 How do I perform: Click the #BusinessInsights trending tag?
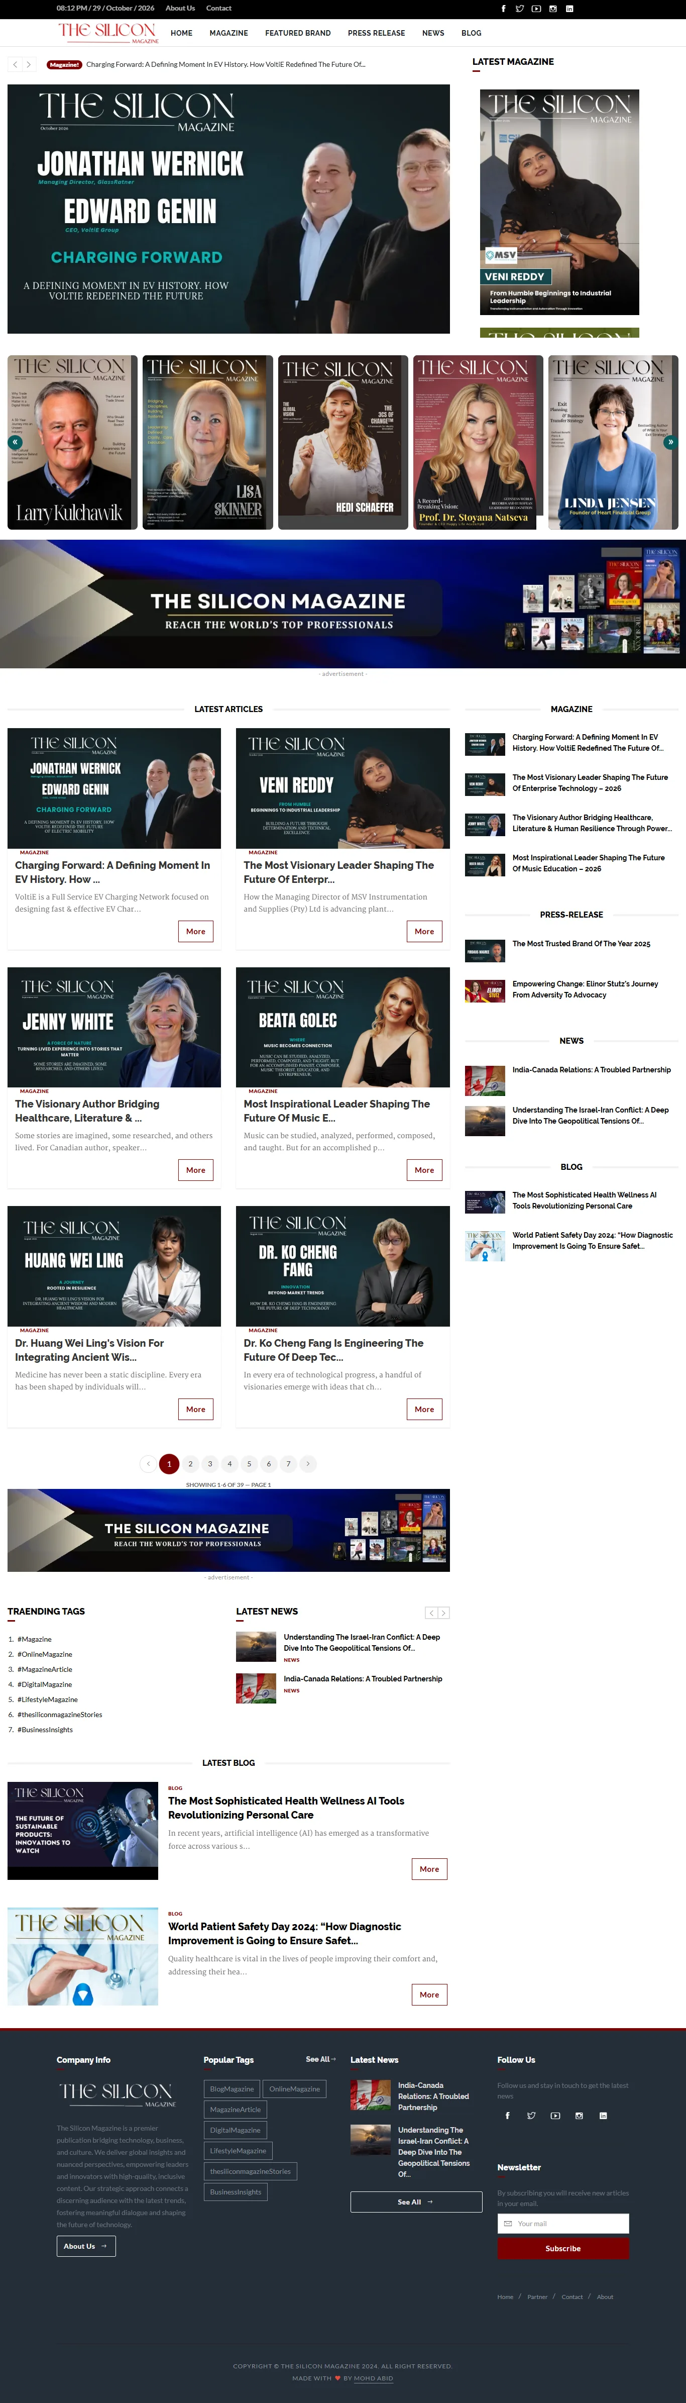[x=45, y=1730]
